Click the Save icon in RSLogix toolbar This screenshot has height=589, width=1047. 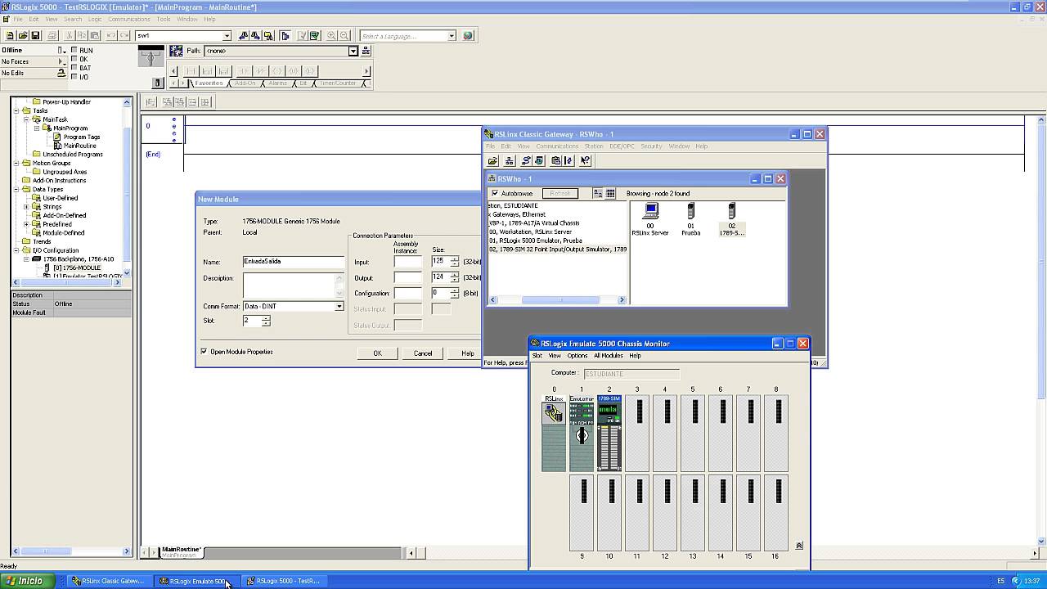(36, 36)
